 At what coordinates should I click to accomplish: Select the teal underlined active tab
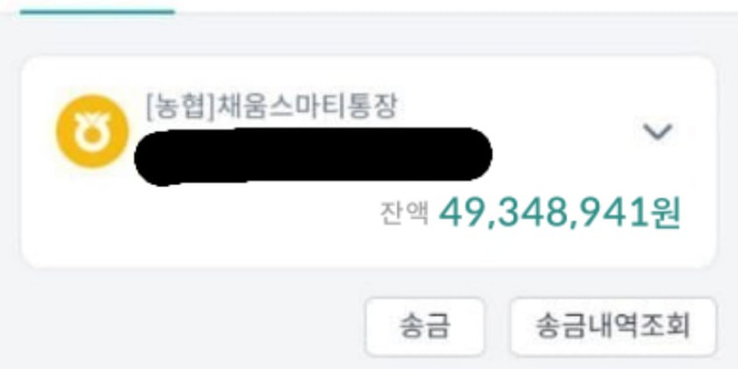tap(98, 12)
